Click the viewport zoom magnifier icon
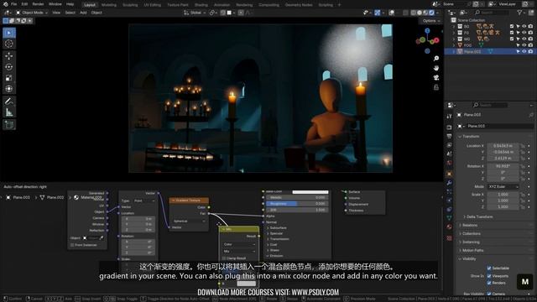The height and width of the screenshot is (302, 537). click(x=436, y=59)
